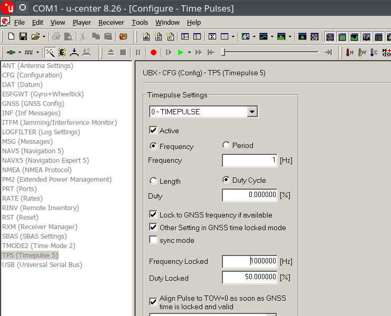Open the Edit menu
Screen dimensions: 391x316
point(37,23)
